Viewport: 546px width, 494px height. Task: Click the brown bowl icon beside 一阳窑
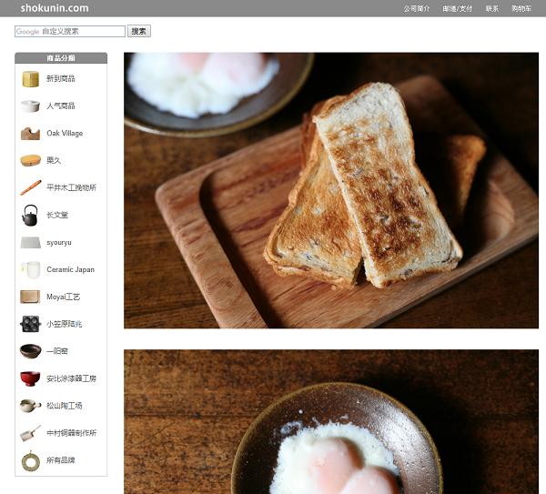[x=31, y=351]
